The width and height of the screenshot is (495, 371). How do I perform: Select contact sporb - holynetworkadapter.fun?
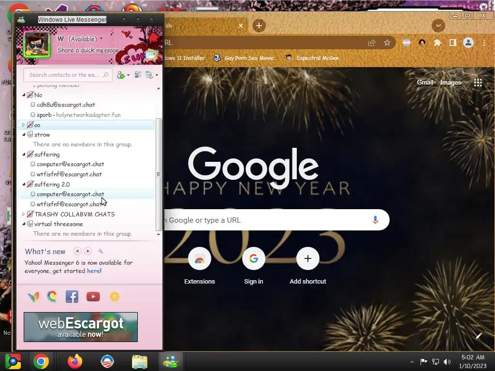click(x=79, y=115)
